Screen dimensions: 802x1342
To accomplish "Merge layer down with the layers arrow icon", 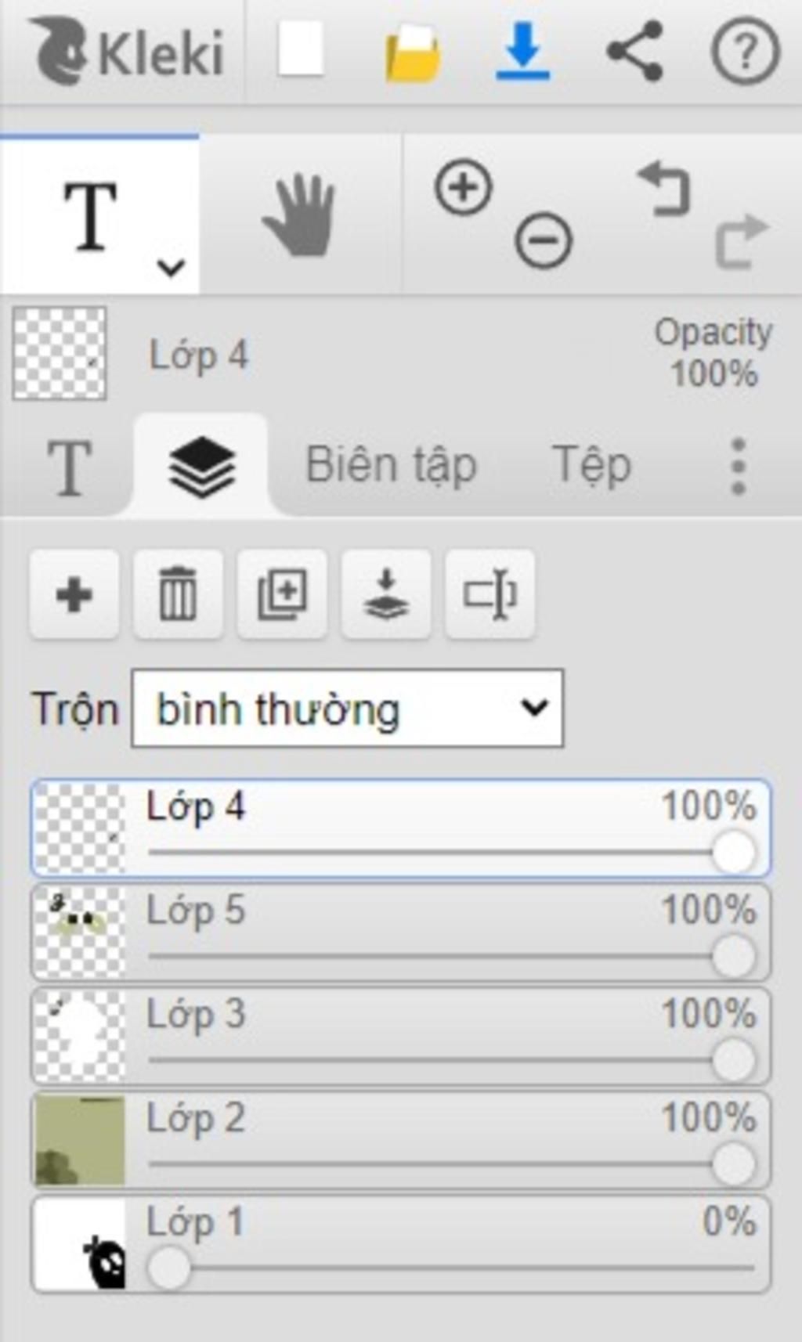I will point(386,594).
